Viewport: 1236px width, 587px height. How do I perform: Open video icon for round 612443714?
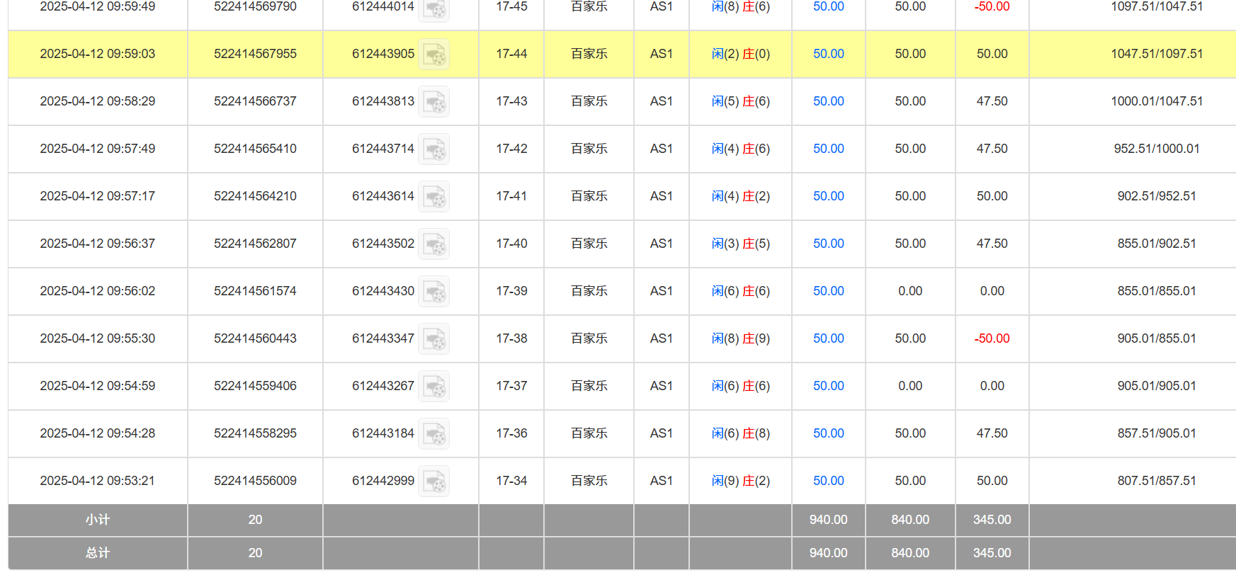coord(433,149)
